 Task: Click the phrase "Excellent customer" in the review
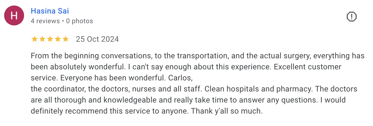(x=307, y=67)
